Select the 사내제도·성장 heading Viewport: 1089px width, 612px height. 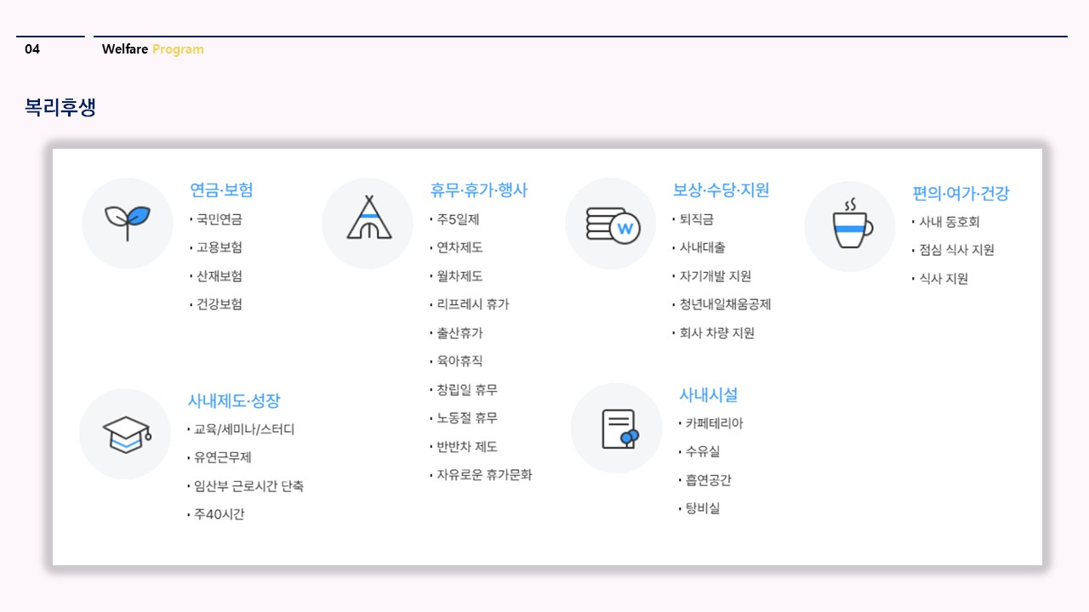[x=234, y=400]
